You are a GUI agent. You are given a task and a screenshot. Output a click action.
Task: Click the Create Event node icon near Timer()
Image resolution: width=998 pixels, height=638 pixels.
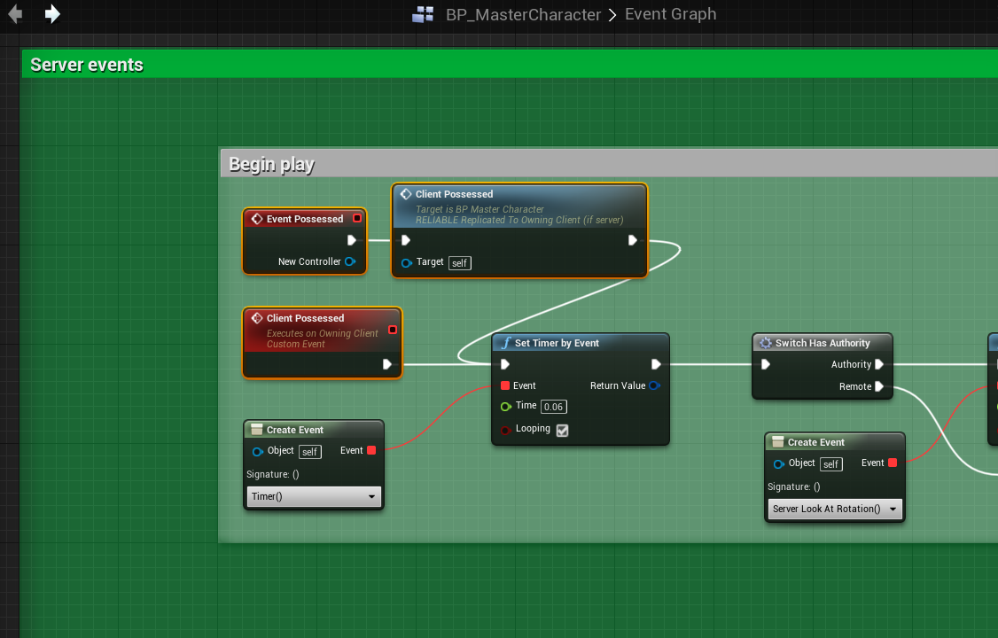[x=257, y=430]
